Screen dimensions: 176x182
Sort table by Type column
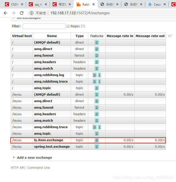[79, 36]
